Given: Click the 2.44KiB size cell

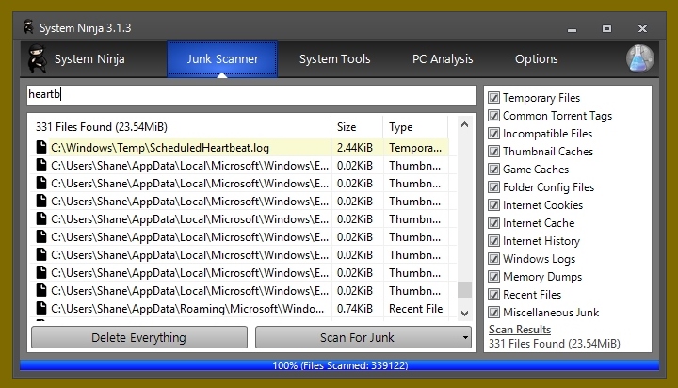Looking at the screenshot, I should 355,148.
